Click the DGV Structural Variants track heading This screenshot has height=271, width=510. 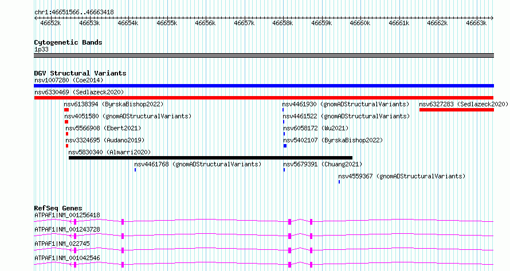pos(80,73)
